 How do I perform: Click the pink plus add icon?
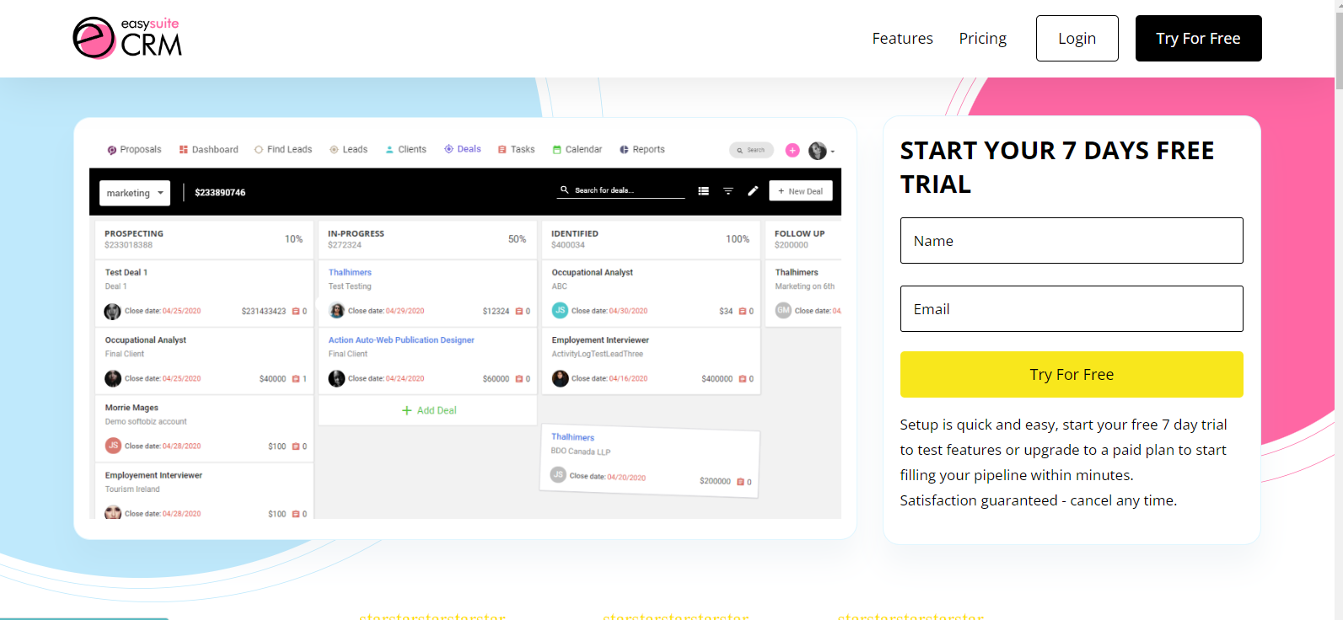coord(792,150)
